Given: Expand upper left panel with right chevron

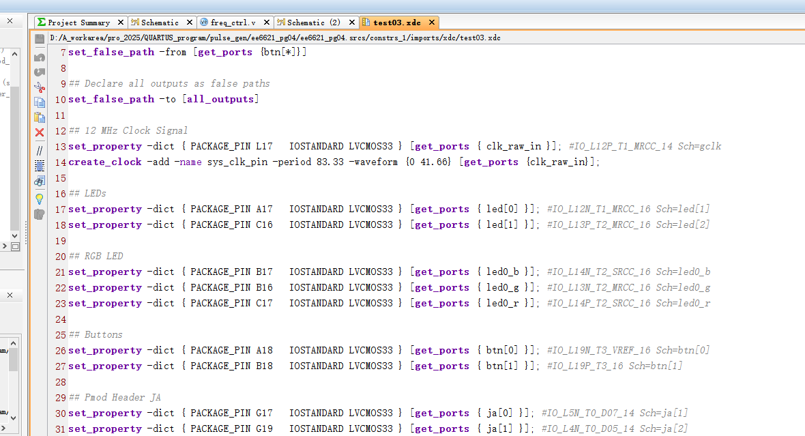Looking at the screenshot, I should pos(4,246).
